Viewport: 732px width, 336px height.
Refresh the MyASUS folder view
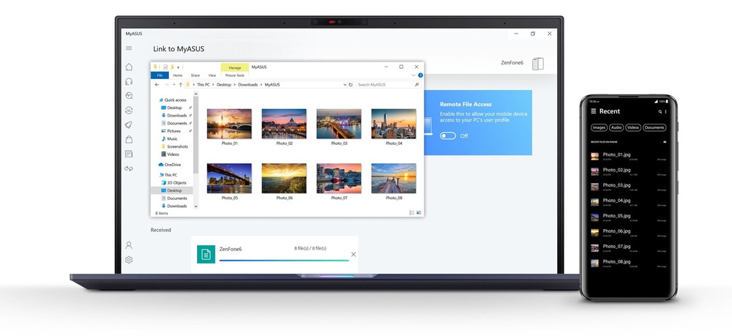pyautogui.click(x=351, y=84)
